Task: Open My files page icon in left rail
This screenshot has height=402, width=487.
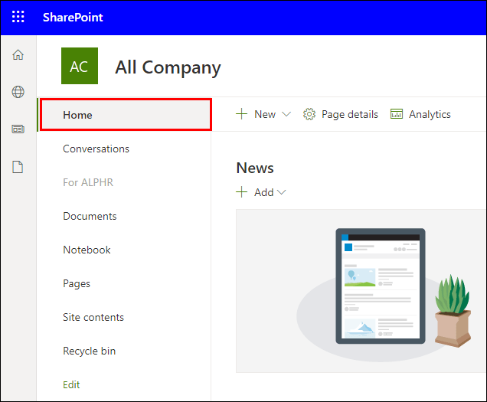Action: [x=18, y=167]
